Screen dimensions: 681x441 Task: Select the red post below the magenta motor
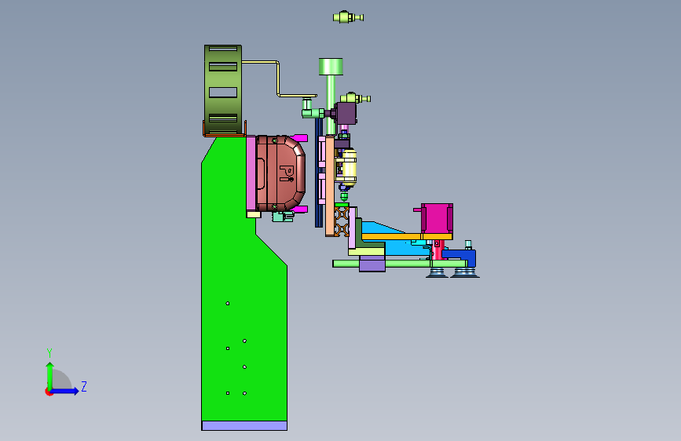click(x=438, y=250)
